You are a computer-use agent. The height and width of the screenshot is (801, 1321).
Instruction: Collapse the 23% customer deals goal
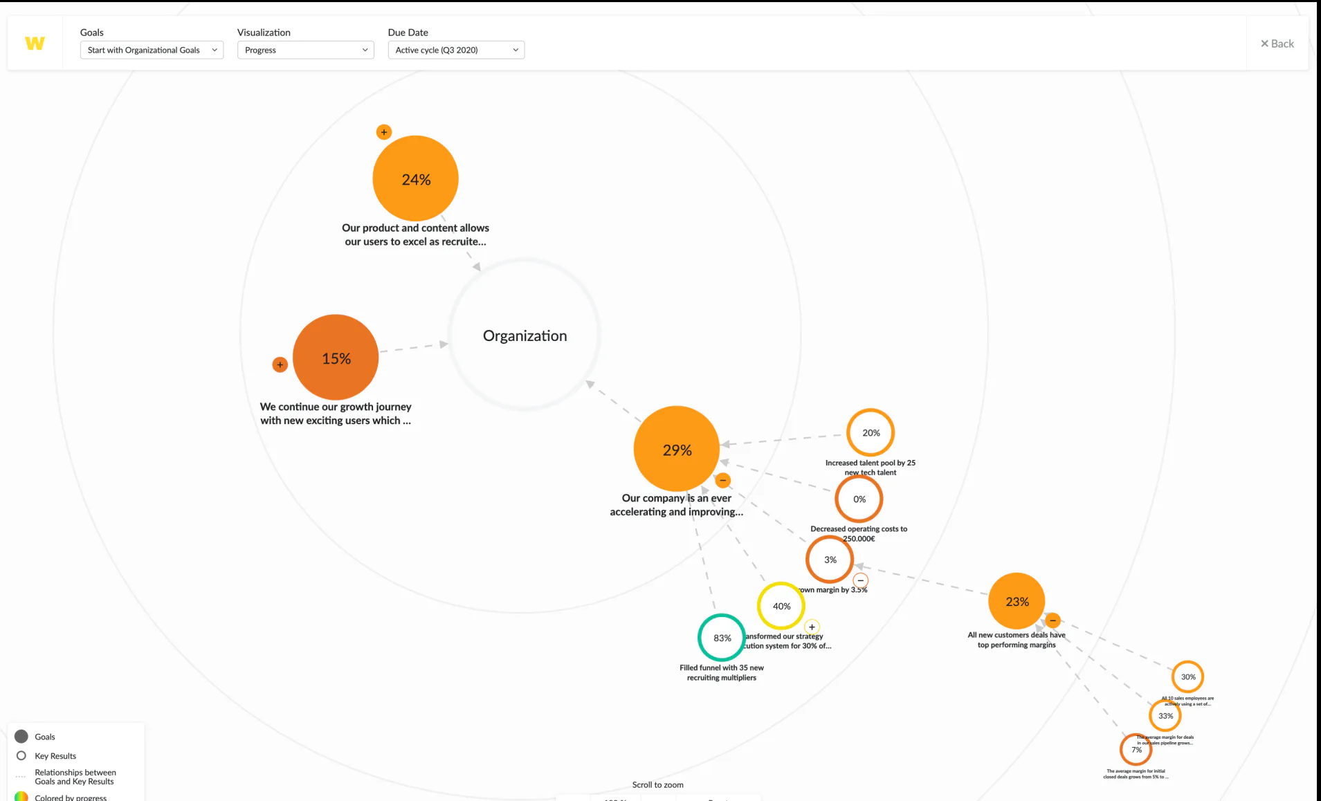(1053, 620)
